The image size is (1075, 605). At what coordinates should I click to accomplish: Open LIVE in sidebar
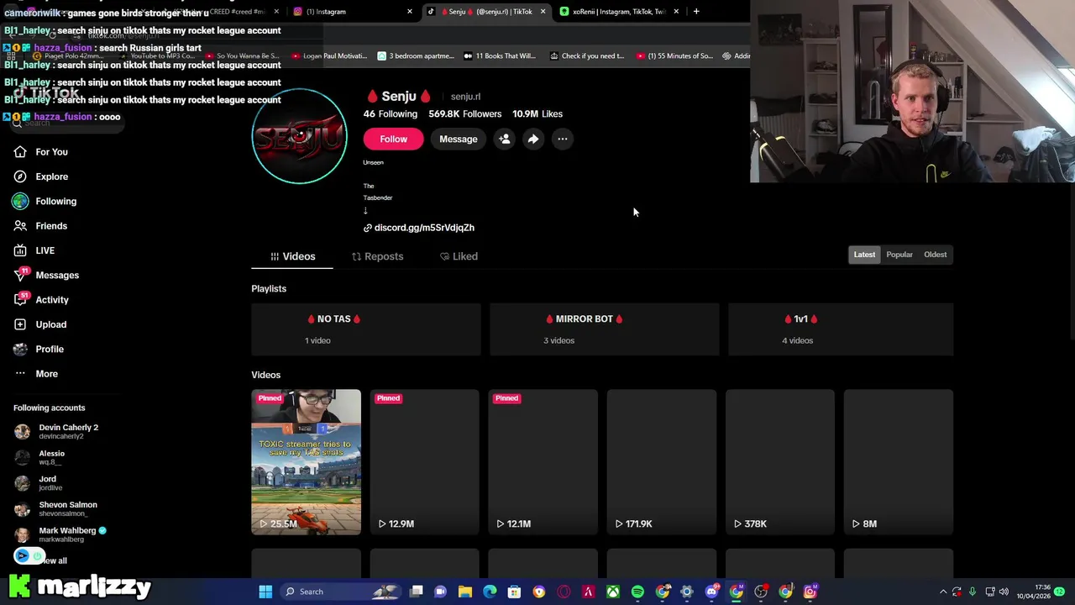coord(34,250)
